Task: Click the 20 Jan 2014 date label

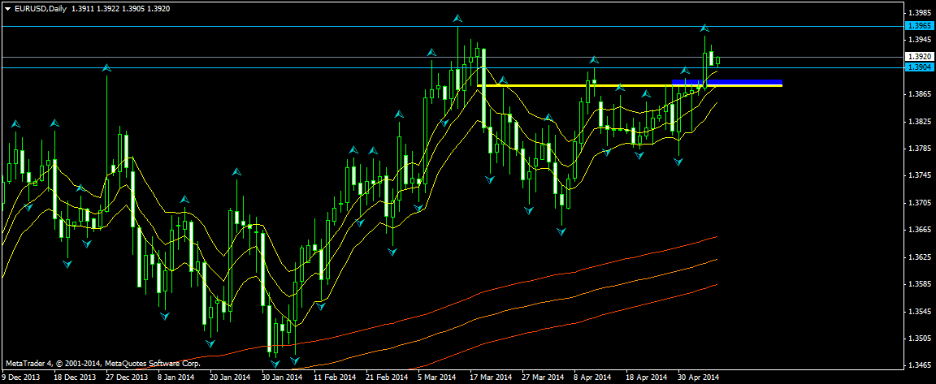Action: (x=230, y=378)
